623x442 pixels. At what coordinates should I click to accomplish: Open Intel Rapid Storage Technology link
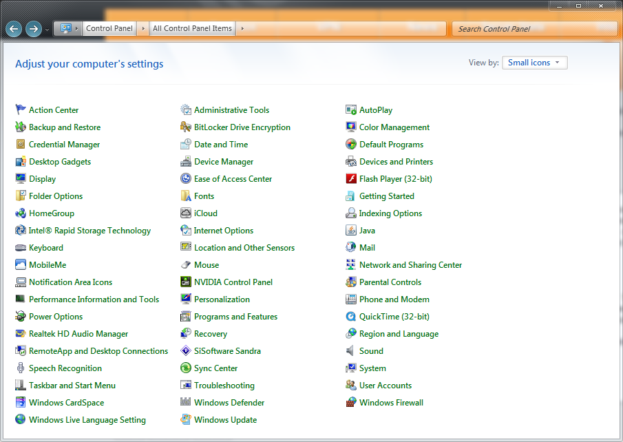tap(89, 230)
